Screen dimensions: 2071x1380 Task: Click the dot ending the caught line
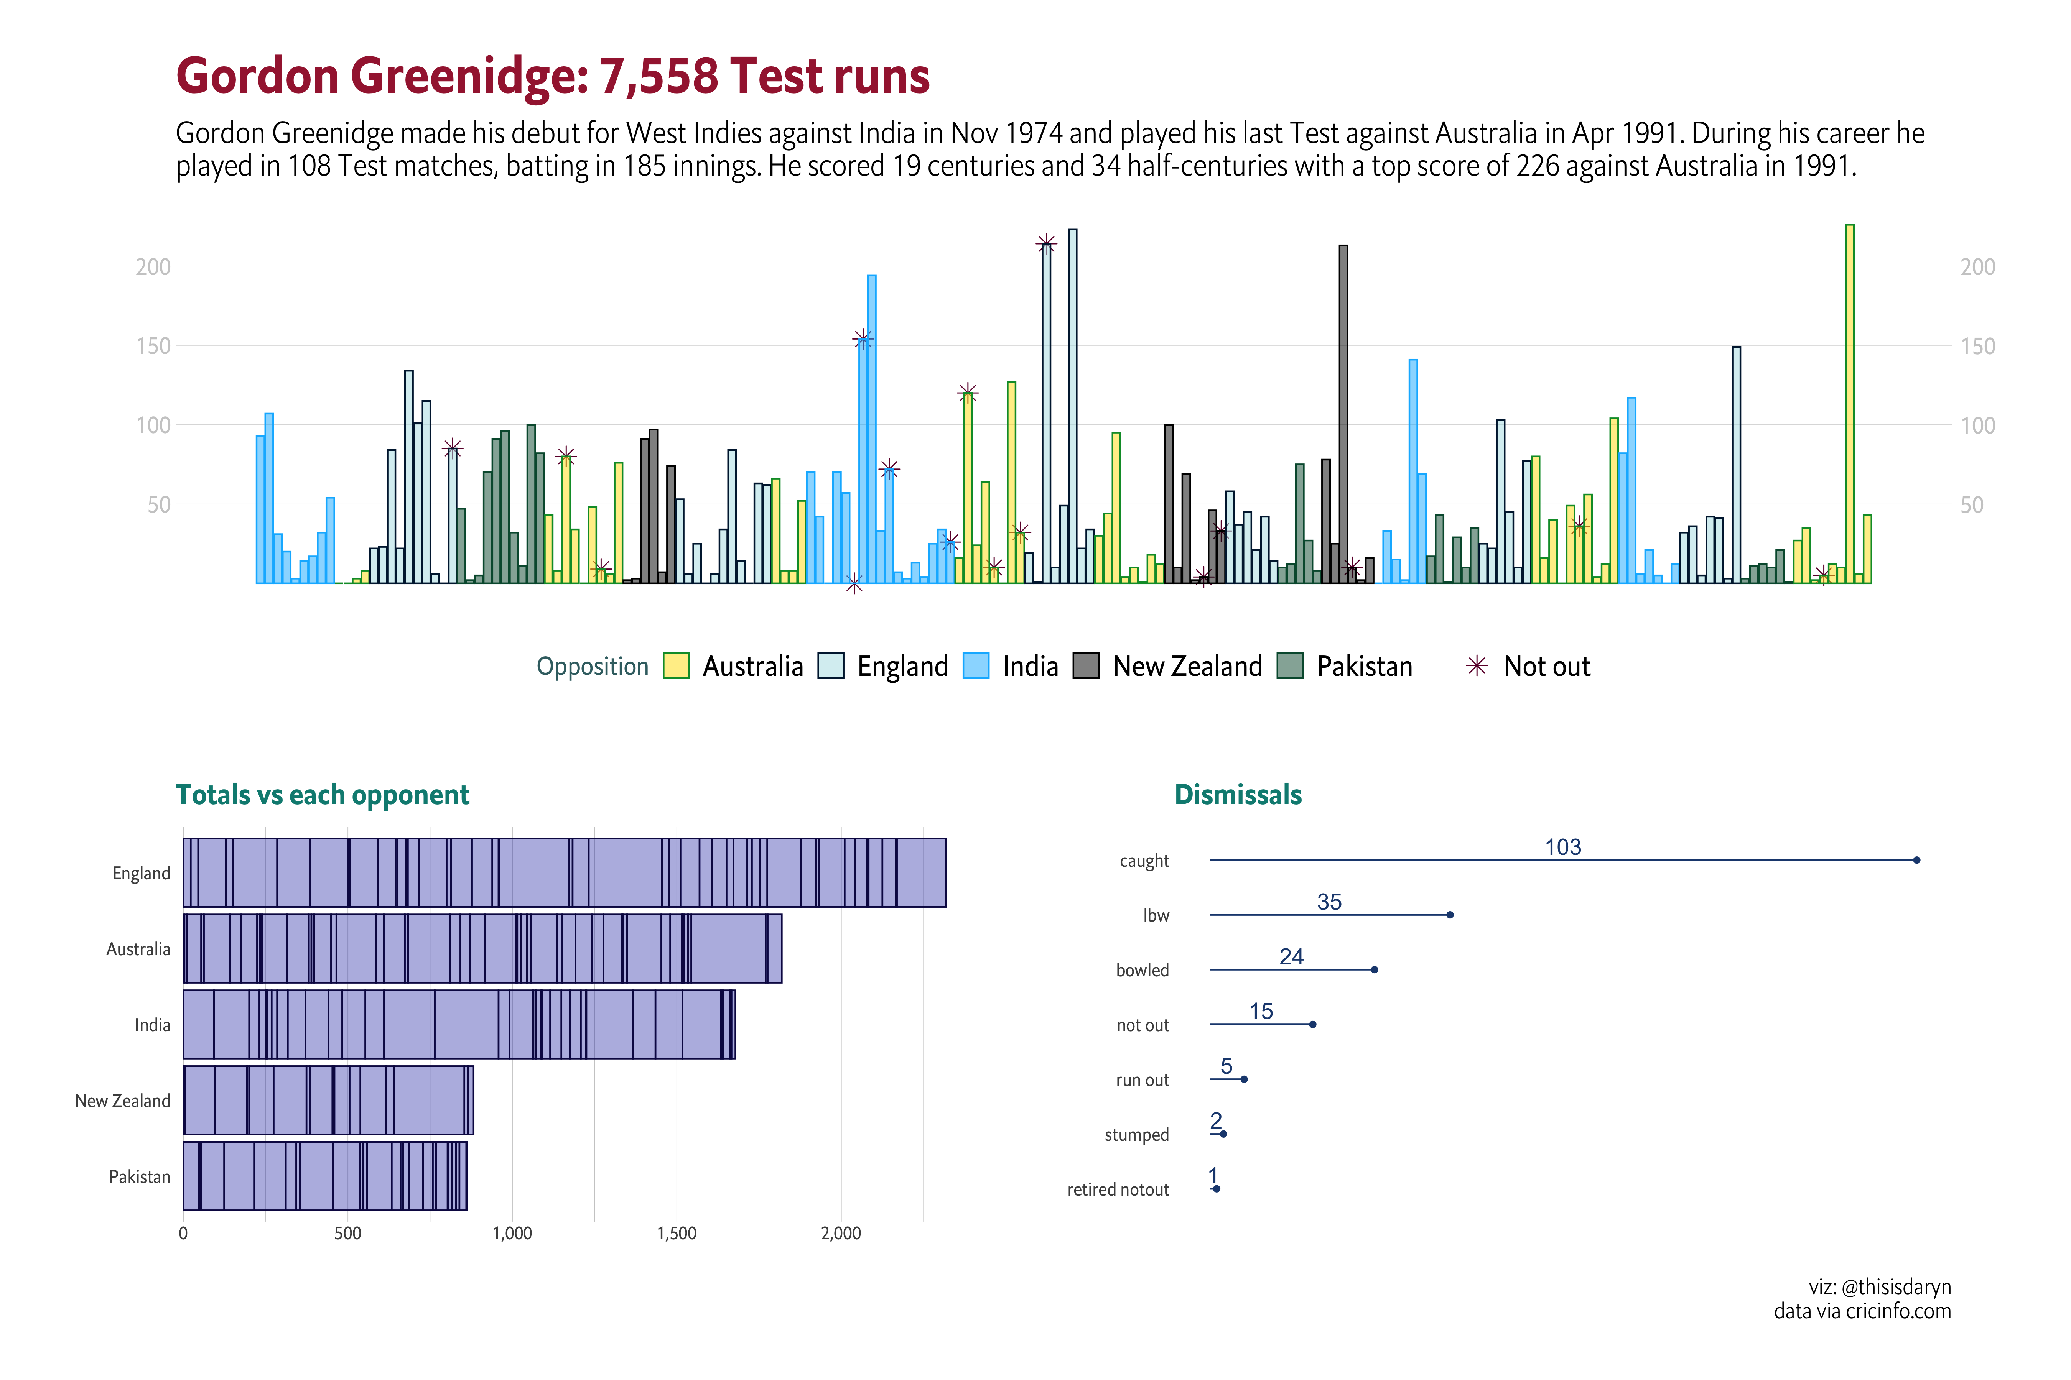[x=1916, y=860]
